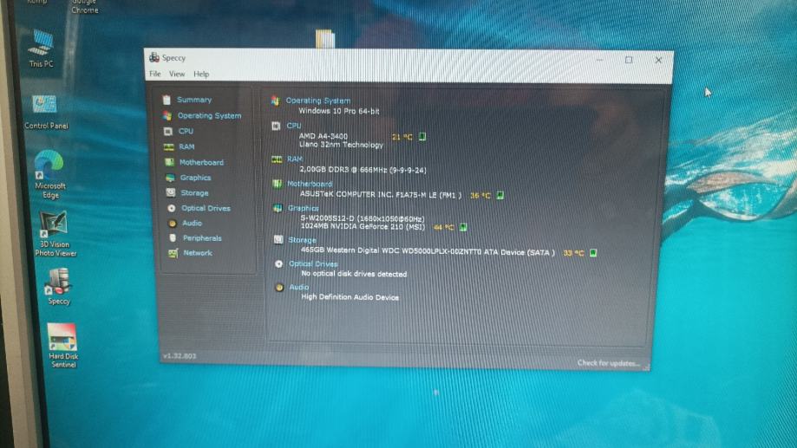Click the CPU icon in summary pane
The image size is (797, 448).
click(276, 126)
